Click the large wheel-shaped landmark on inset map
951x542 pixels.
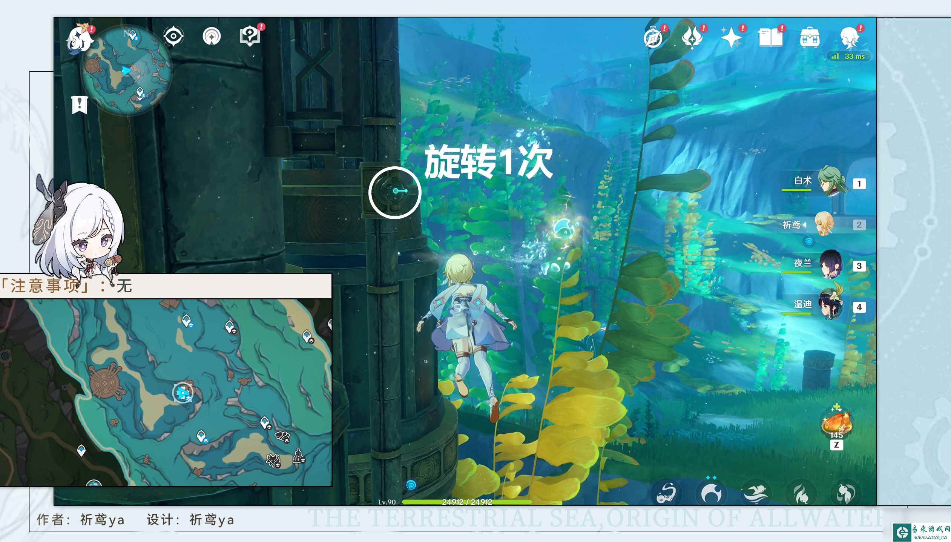click(x=105, y=382)
